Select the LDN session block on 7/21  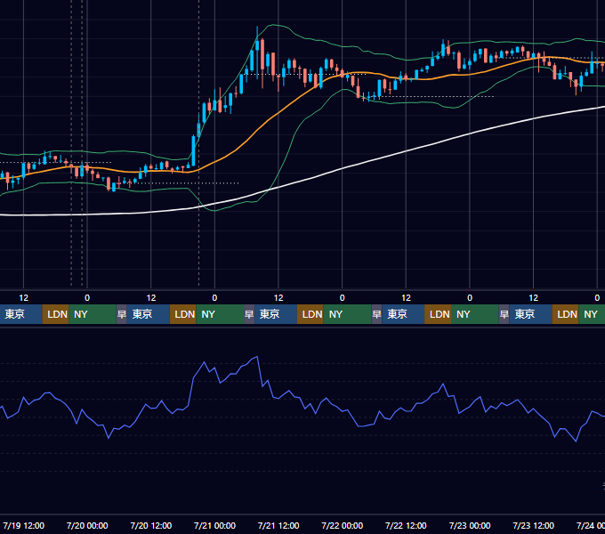point(311,314)
